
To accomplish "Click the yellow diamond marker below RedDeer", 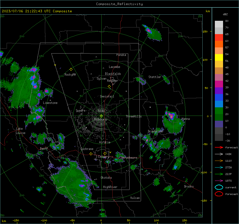I will pyautogui.click(x=109, y=87).
